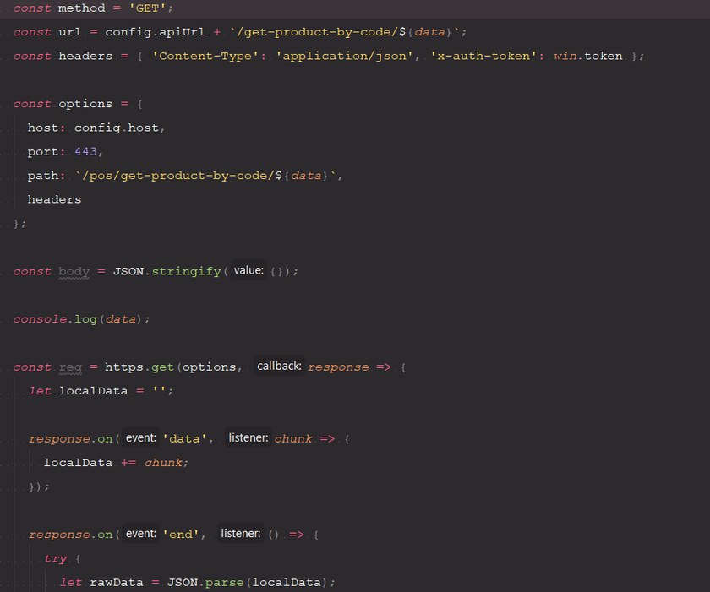The width and height of the screenshot is (710, 592).
Task: Click 'listener:' hint before chunk
Action: tap(248, 438)
